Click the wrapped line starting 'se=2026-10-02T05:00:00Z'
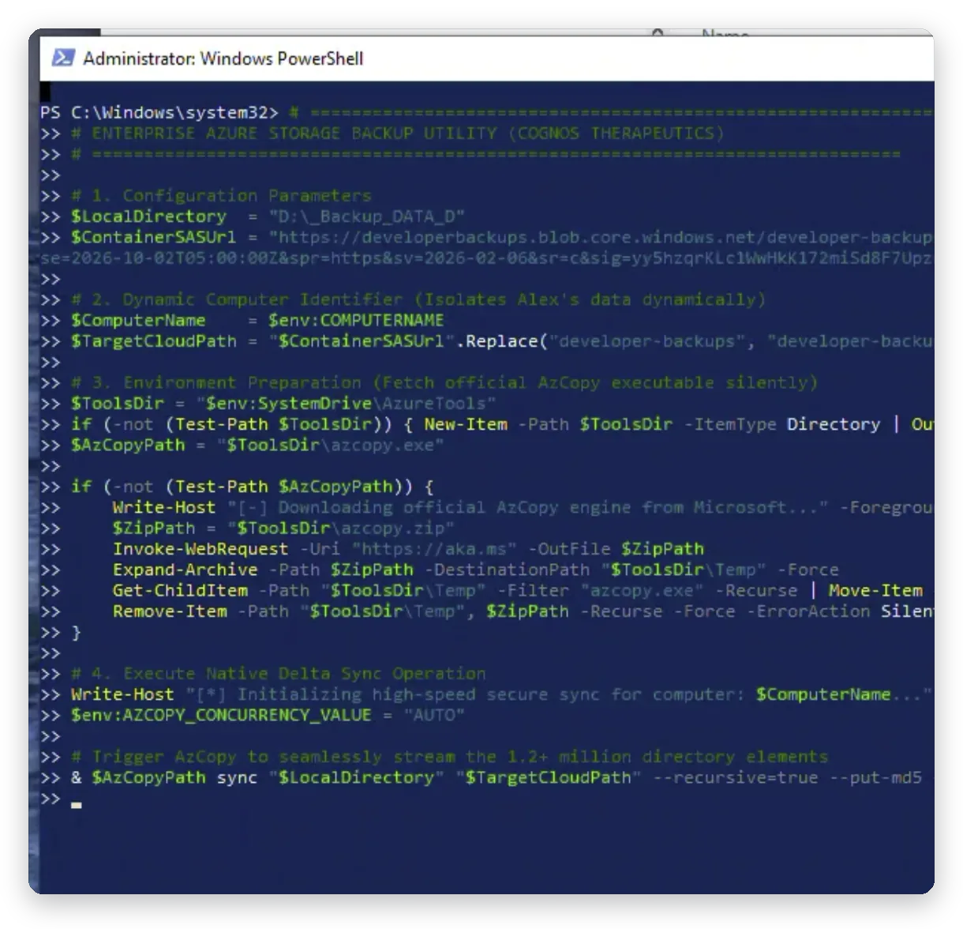 coord(486,258)
